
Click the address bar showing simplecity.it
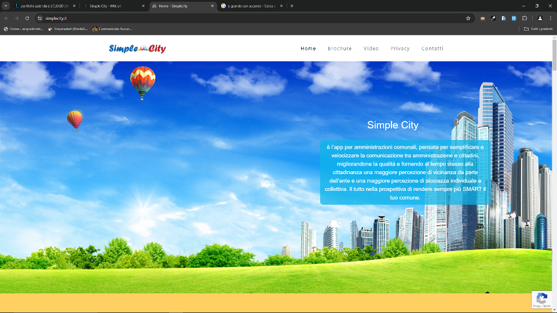[x=232, y=18]
